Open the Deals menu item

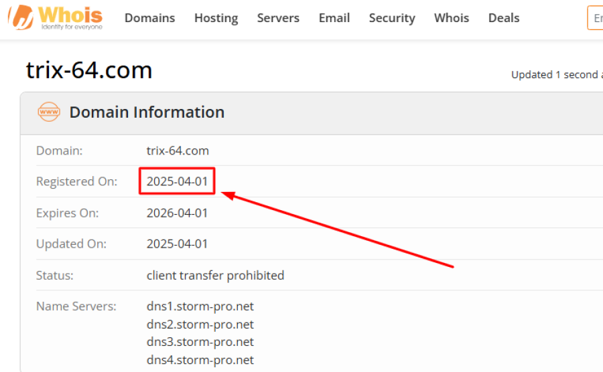(504, 18)
